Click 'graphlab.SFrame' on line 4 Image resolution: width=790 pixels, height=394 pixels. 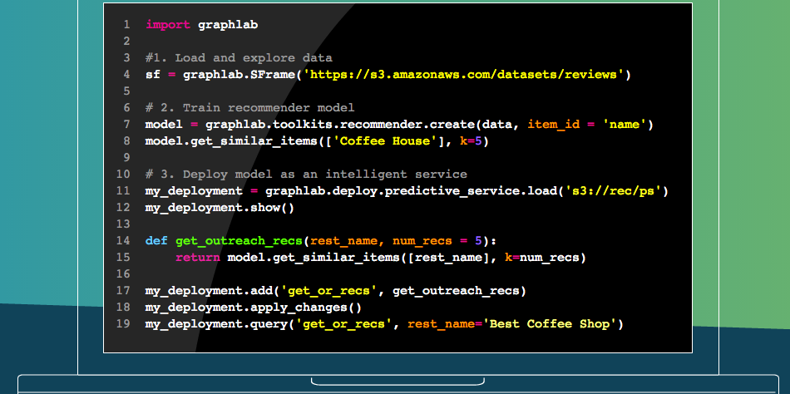pyautogui.click(x=239, y=75)
